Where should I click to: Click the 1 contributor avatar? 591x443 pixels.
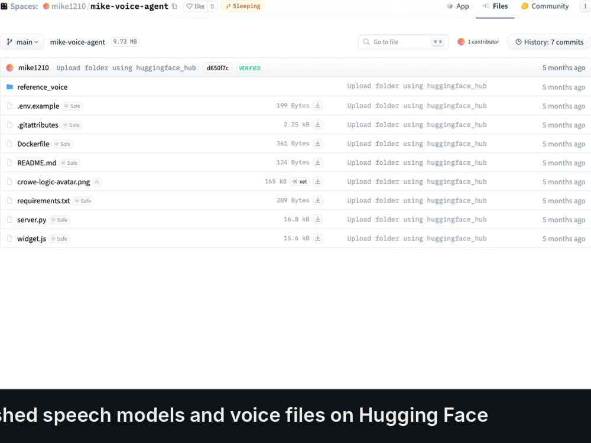tap(461, 42)
